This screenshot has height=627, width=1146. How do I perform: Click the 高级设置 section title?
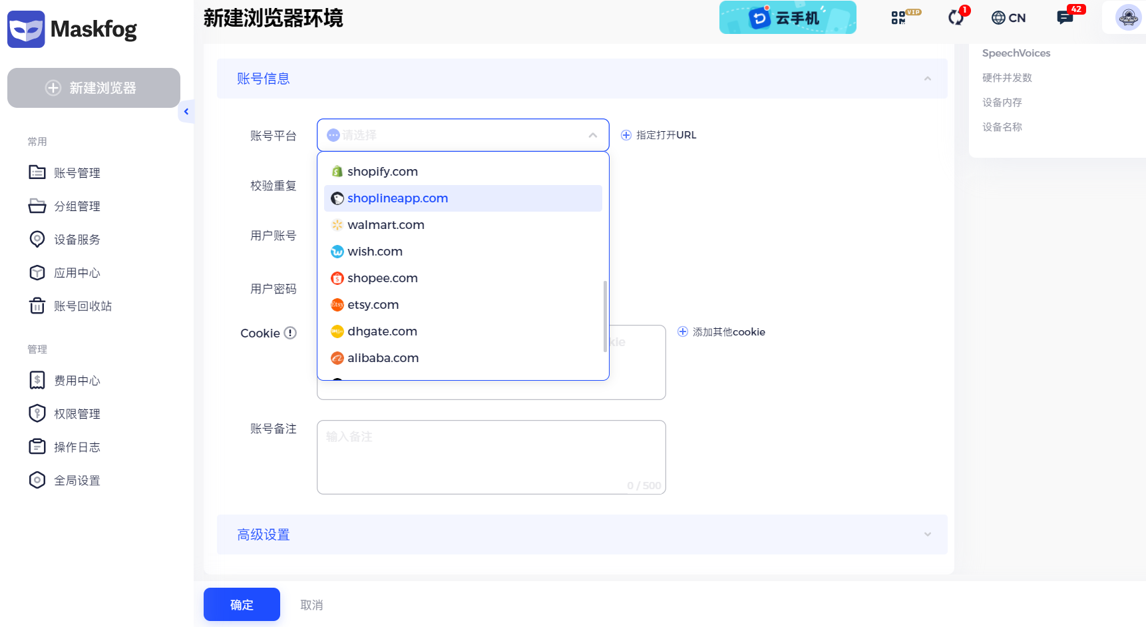click(x=264, y=534)
